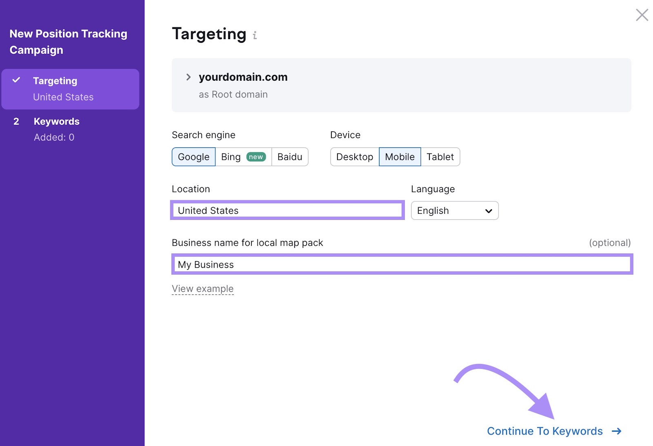Open the English language dropdown
The height and width of the screenshot is (446, 653).
tap(454, 211)
